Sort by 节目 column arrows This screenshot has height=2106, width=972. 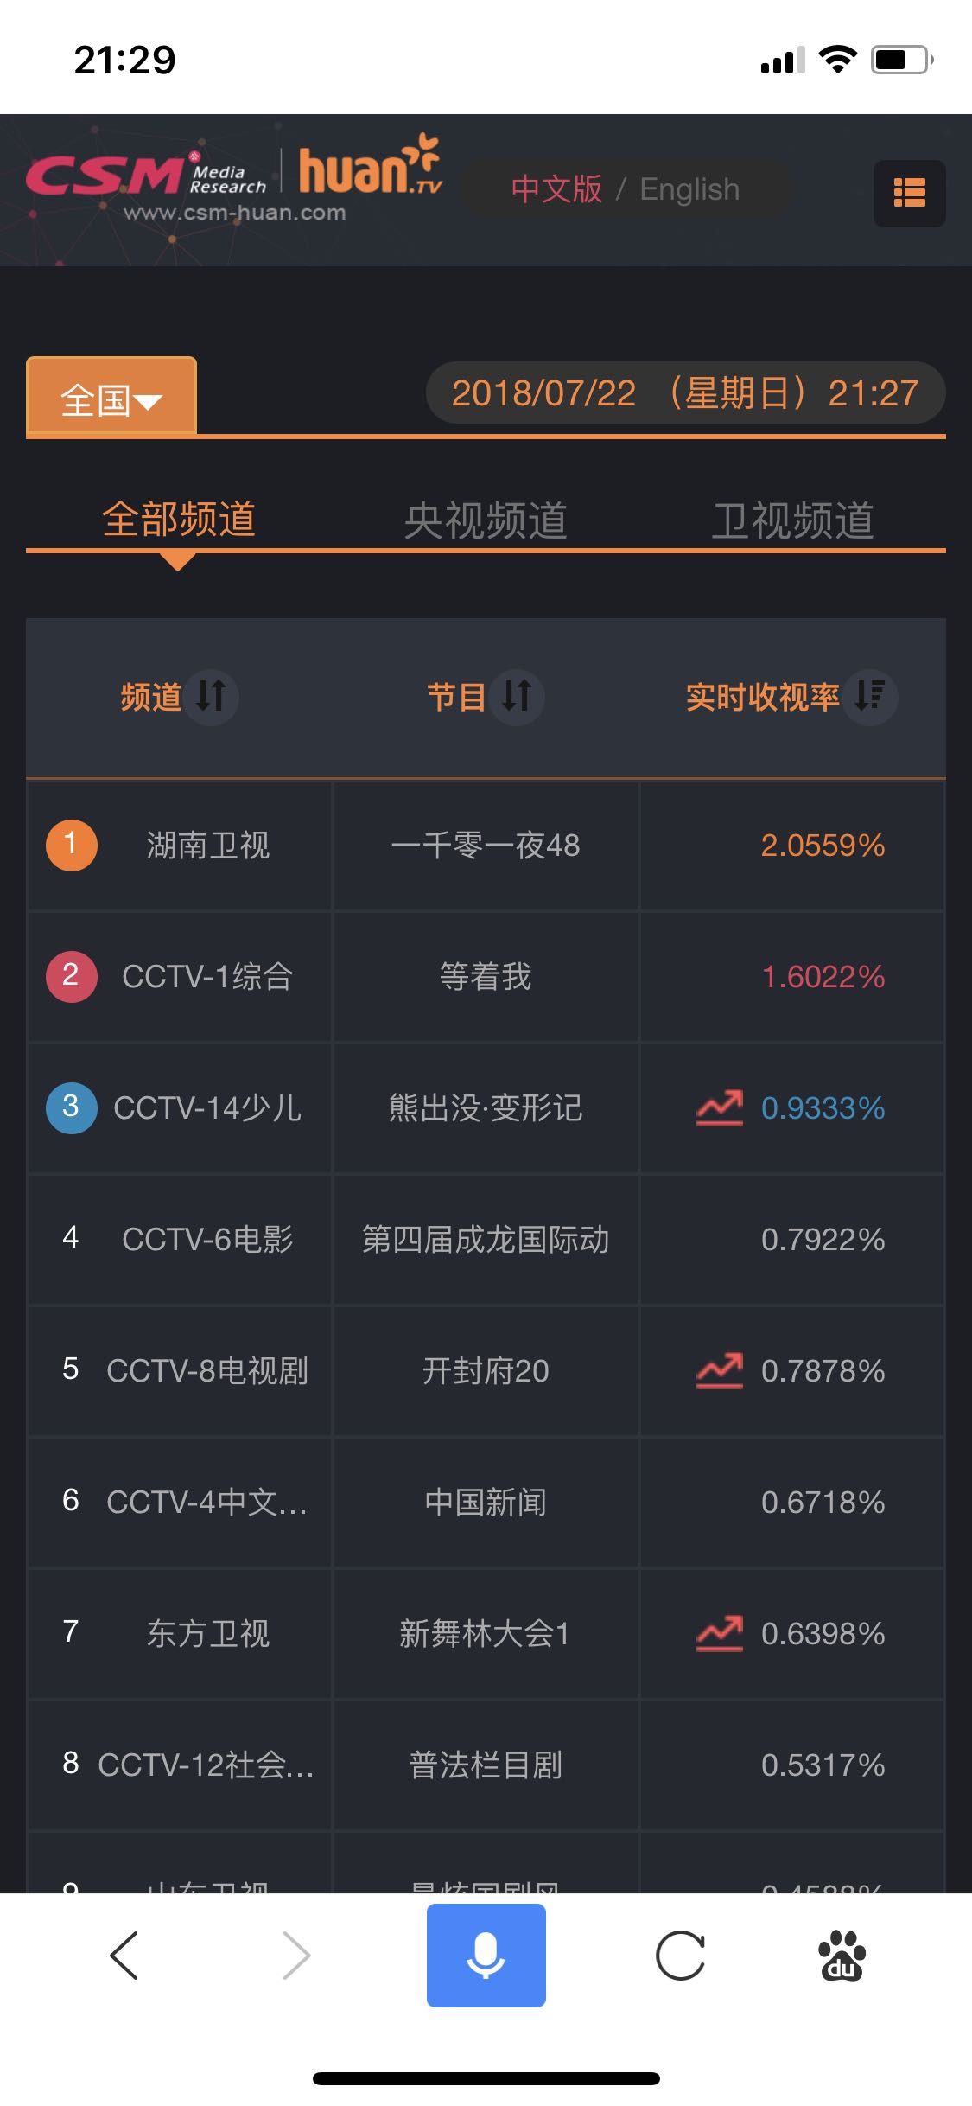tap(517, 696)
